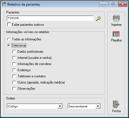Enable Informações de convênio checkbox
The image size is (129, 118).
tap(14, 64)
